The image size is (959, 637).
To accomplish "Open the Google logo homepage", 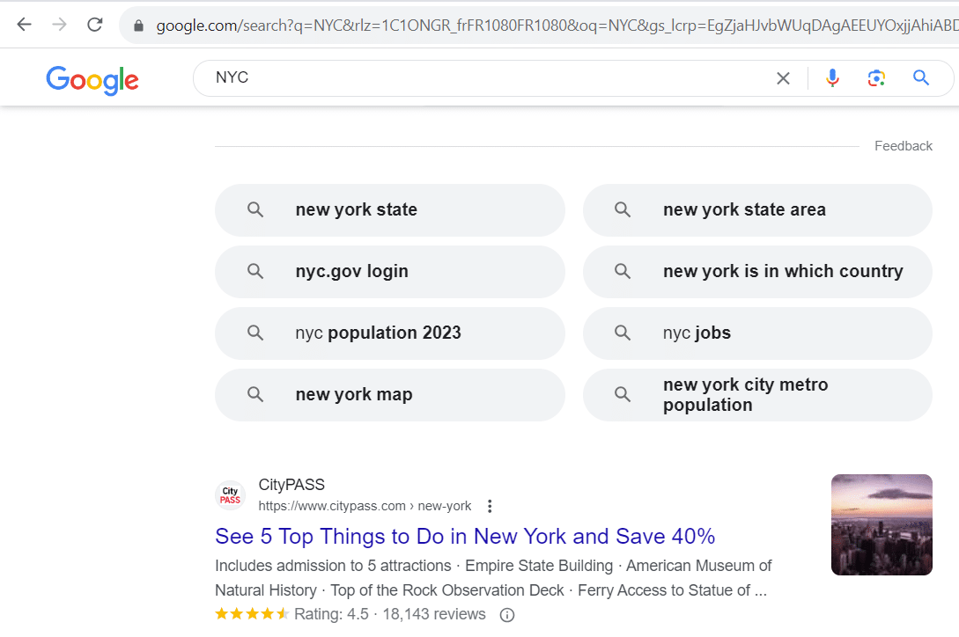I will coord(92,80).
